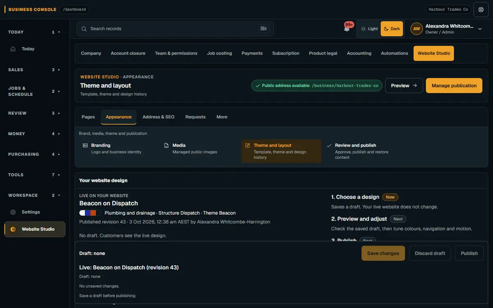Open the Media section link
The height and width of the screenshot is (308, 493).
coord(199,149)
